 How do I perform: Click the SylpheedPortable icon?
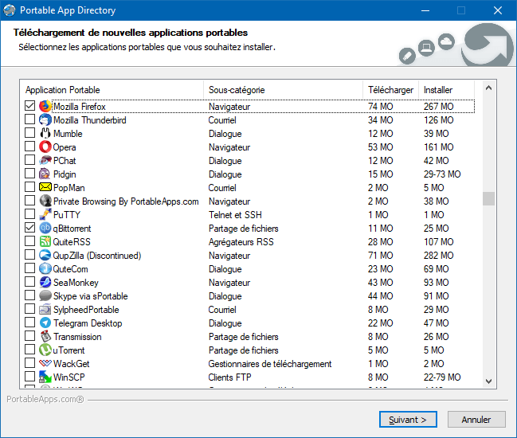45,309
